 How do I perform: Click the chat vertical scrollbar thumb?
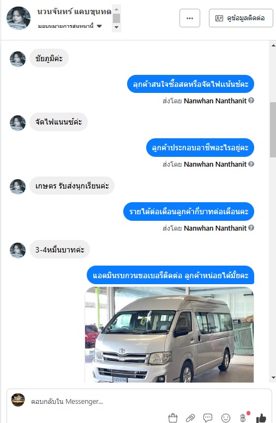pyautogui.click(x=273, y=130)
